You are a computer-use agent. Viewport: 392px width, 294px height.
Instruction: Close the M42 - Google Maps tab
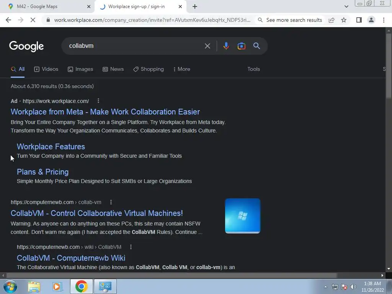[x=88, y=7]
